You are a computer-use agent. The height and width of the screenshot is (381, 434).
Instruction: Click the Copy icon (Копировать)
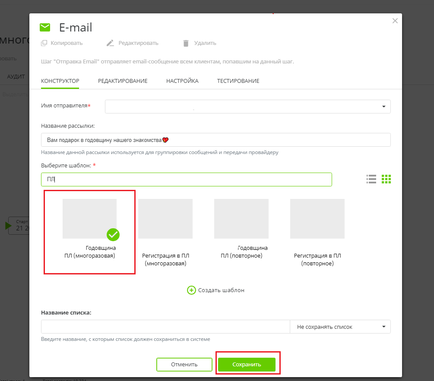coord(44,43)
